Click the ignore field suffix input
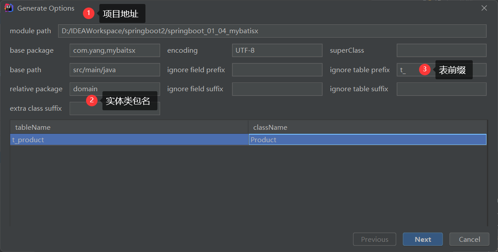This screenshot has width=498, height=252. click(x=277, y=89)
